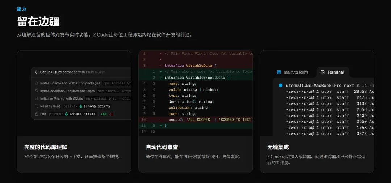Image resolution: width=391 pixels, height=183 pixels.
Task: Click the Install additional required packages step
Action: [x=67, y=91]
